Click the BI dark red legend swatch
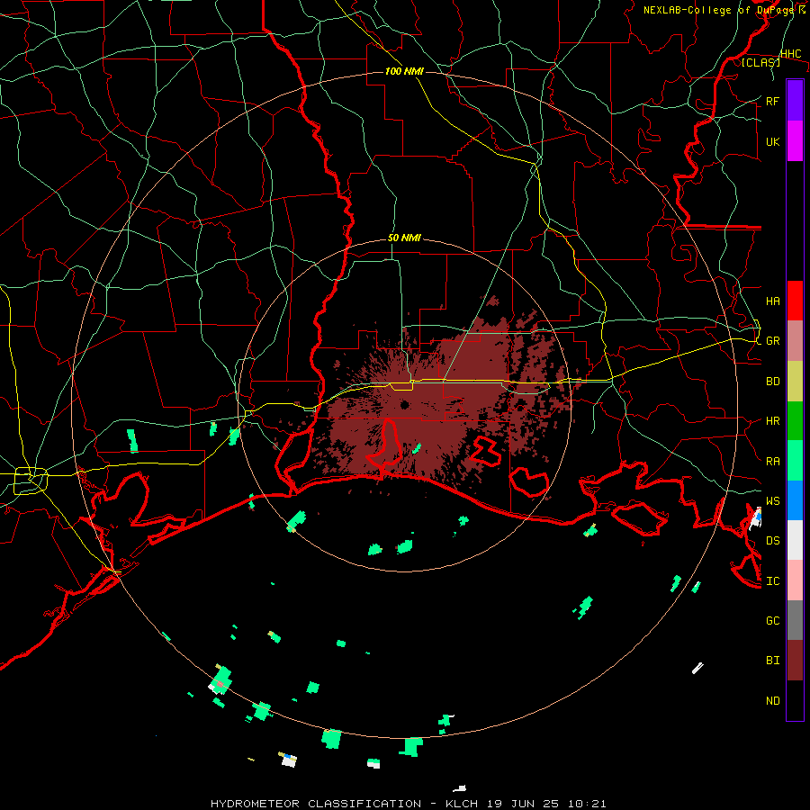The height and width of the screenshot is (810, 810). click(795, 661)
